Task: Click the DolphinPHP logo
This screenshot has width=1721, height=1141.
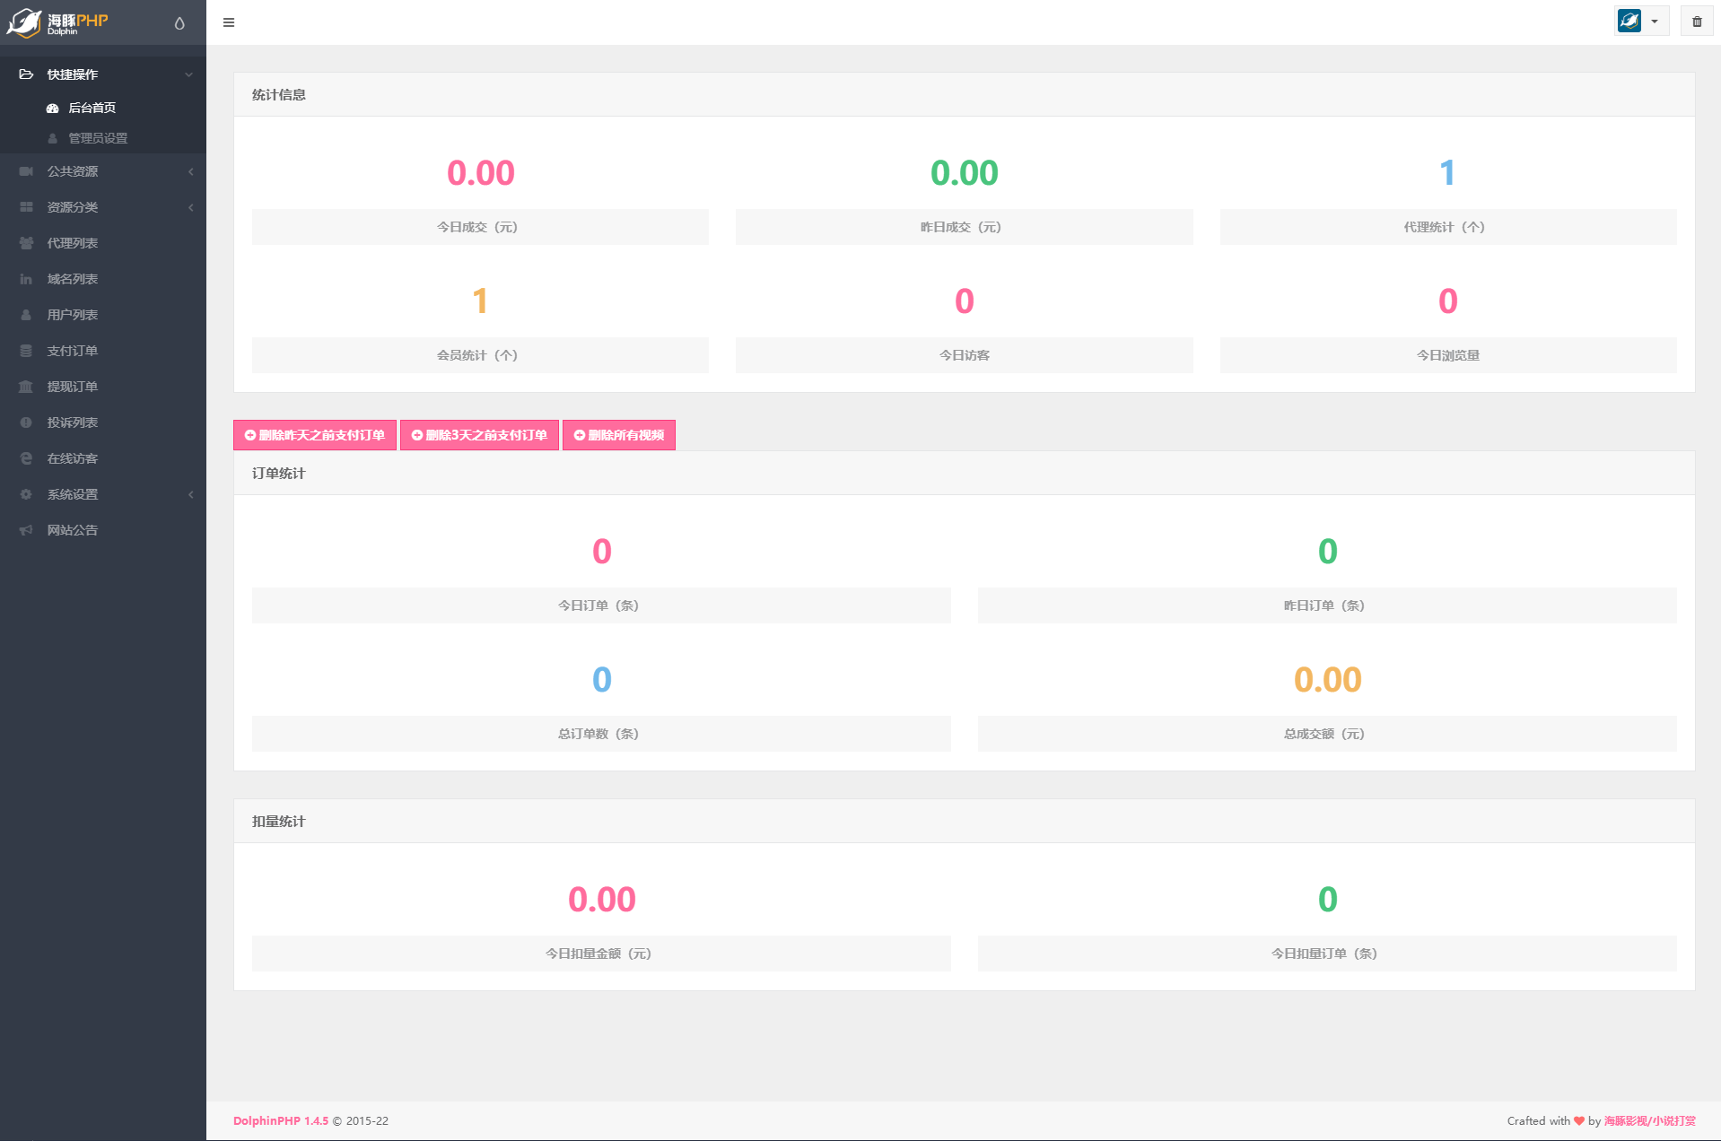Action: click(58, 22)
